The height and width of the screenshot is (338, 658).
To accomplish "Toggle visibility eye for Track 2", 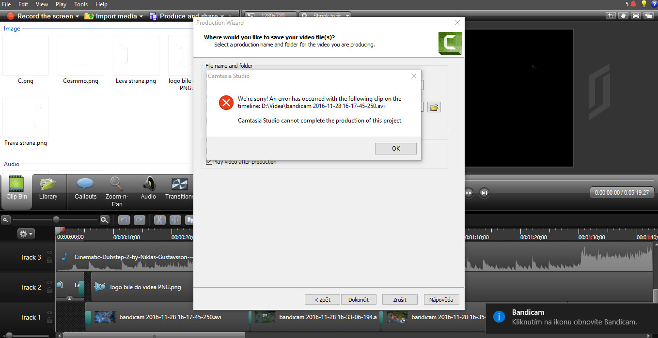I will [49, 283].
